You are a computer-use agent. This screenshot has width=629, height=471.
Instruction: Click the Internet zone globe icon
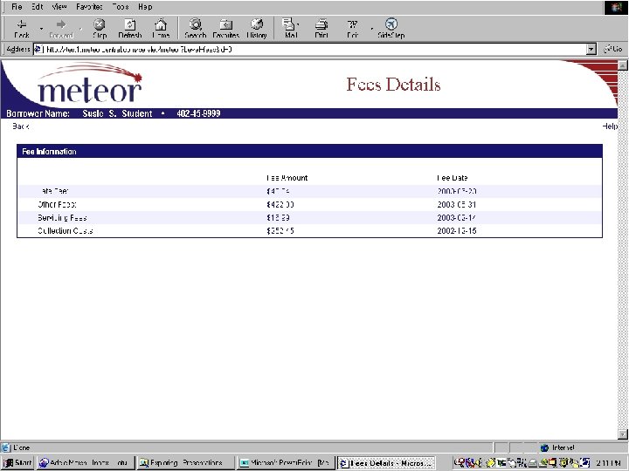tap(544, 447)
